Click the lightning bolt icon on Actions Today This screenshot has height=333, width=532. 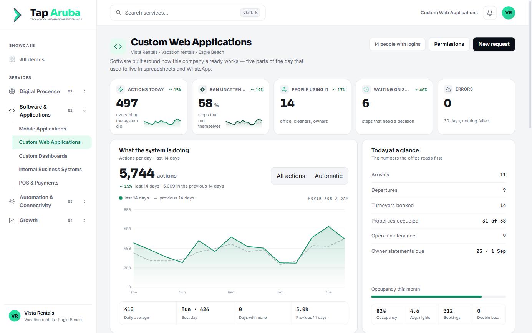click(x=121, y=89)
